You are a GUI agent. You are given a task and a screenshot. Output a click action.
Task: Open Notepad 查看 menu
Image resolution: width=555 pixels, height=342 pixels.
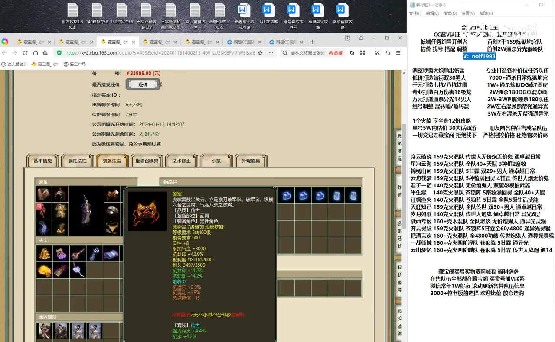(468, 13)
